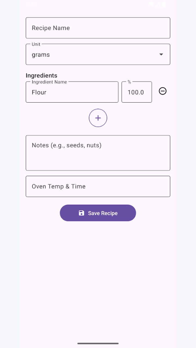Edit the 100.0 percentage field
Viewport: 196px width, 348px height.
(x=137, y=92)
